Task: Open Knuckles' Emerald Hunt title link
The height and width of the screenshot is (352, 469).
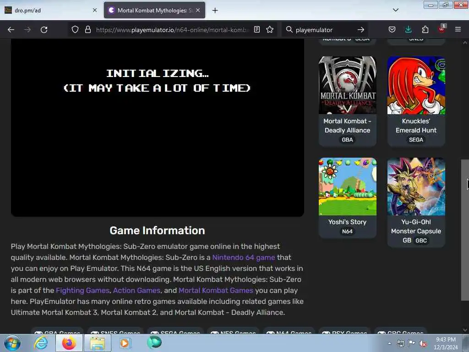Action: 416,126
